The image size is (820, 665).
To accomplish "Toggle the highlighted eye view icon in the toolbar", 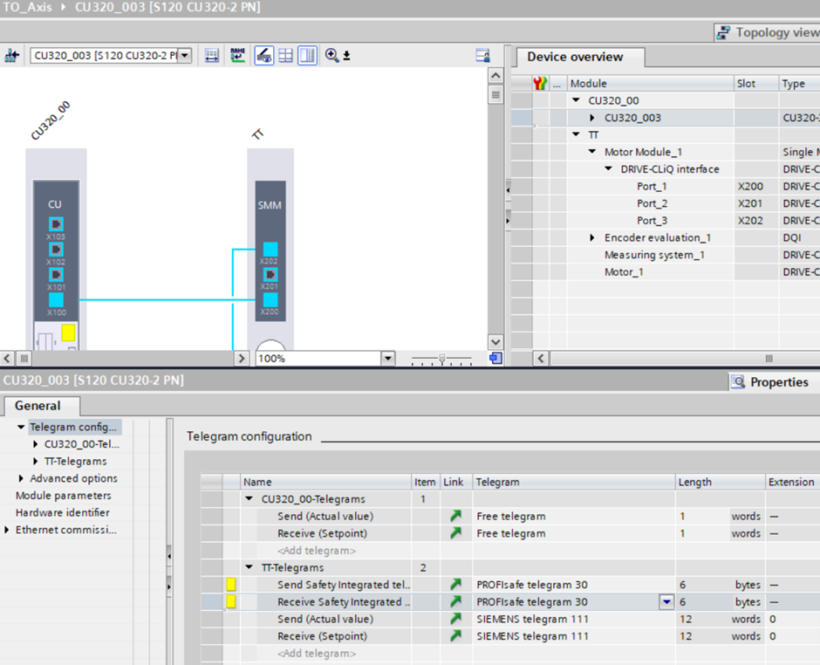I will click(263, 56).
